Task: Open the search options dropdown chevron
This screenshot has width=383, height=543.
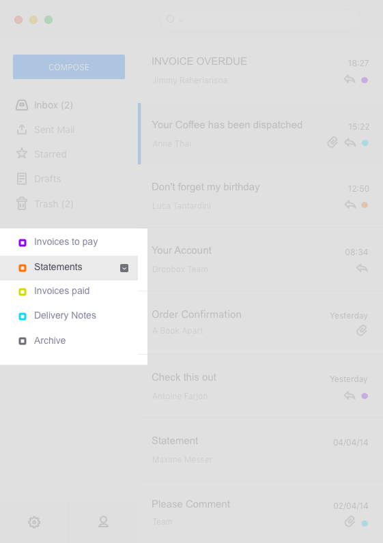Action: (x=181, y=20)
